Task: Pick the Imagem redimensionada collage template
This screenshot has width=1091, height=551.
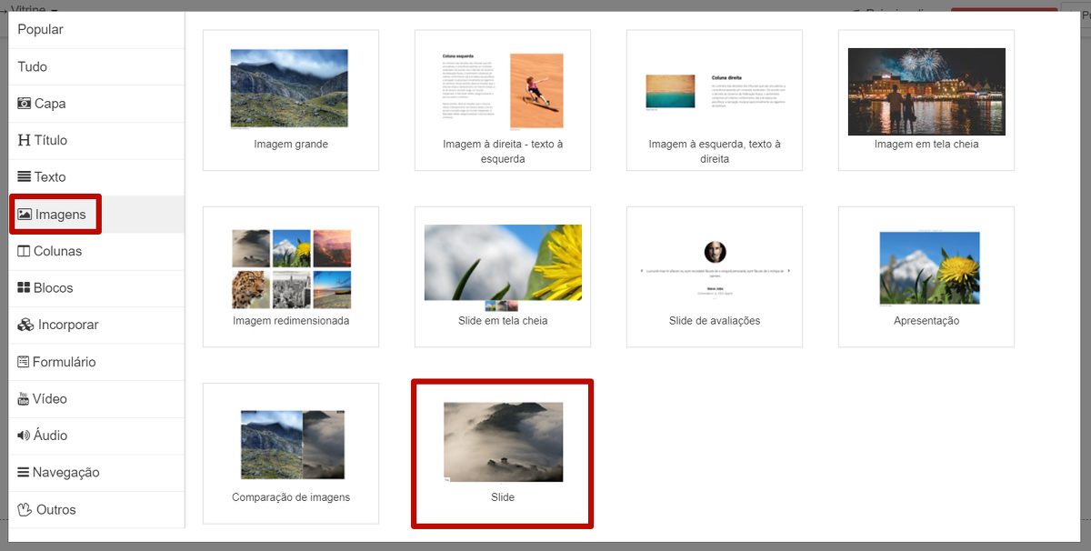Action: 290,276
